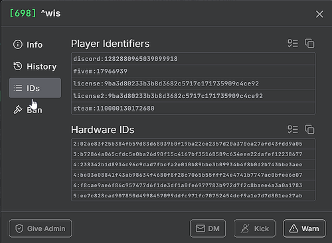The width and height of the screenshot is (332, 243).
Task: Select the steam identifier row
Action: pos(193,108)
